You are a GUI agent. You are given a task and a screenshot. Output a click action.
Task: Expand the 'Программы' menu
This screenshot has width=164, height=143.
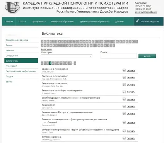39,22
